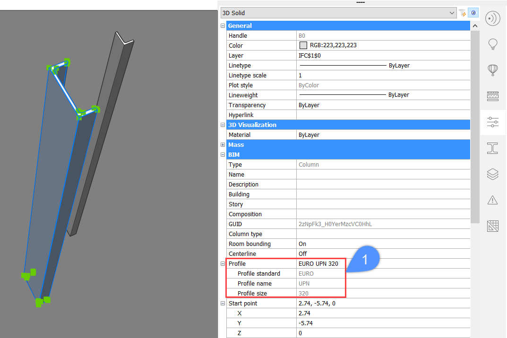
Task: Open the 3D Solid entity type dropdown
Action: click(x=339, y=13)
